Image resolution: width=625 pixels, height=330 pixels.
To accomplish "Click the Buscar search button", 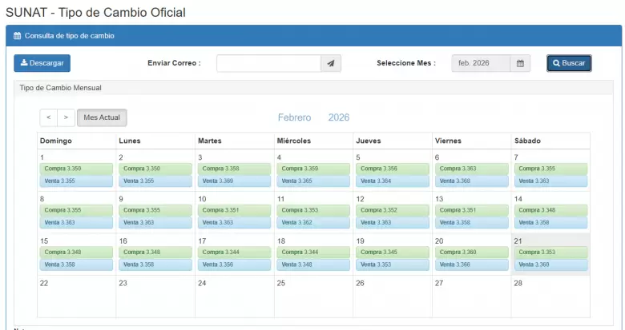I will coord(569,63).
